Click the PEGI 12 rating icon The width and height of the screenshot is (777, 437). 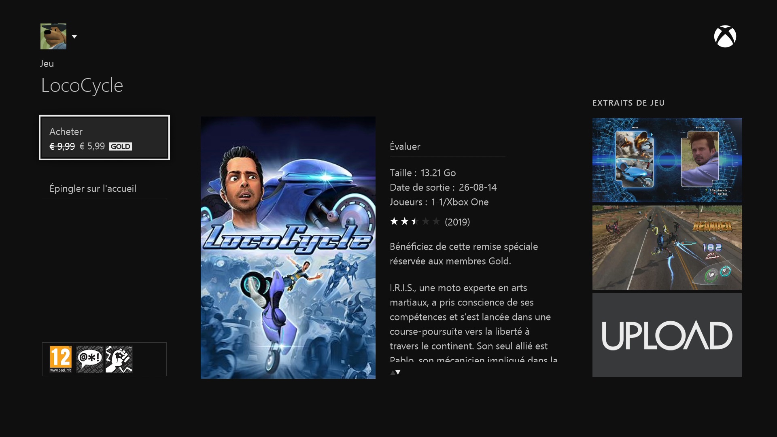pos(61,359)
